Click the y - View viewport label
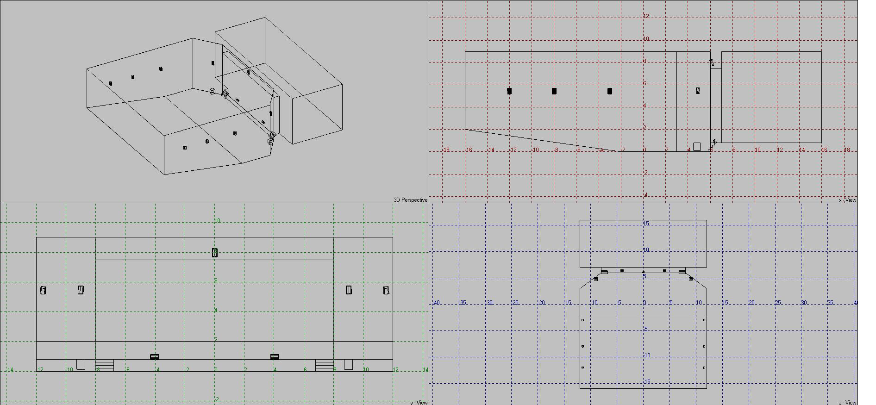The width and height of the screenshot is (876, 405). [419, 402]
